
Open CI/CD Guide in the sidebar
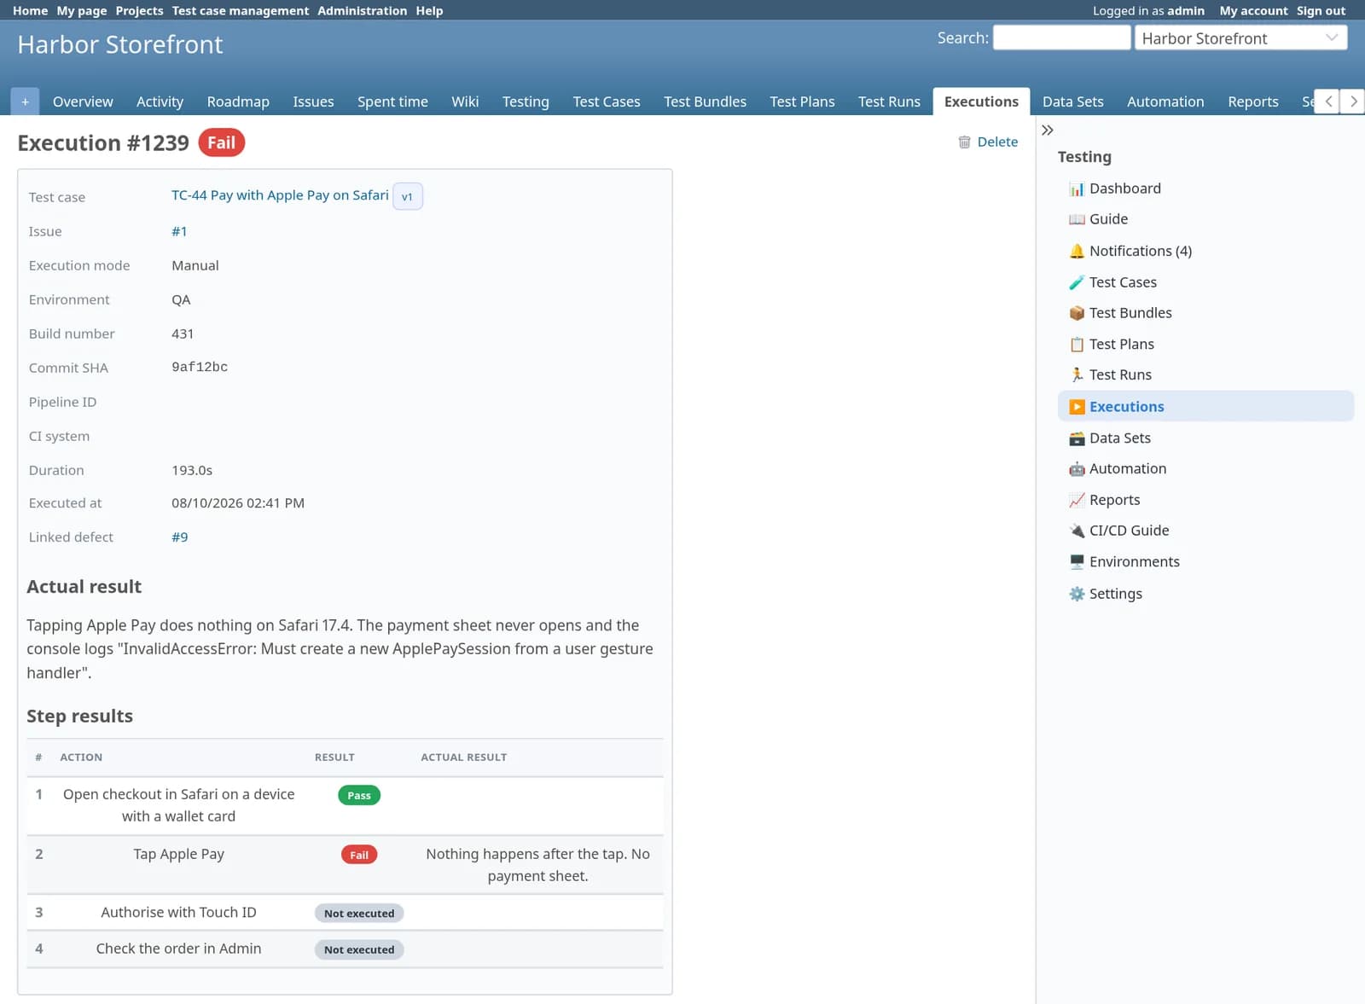(1130, 531)
